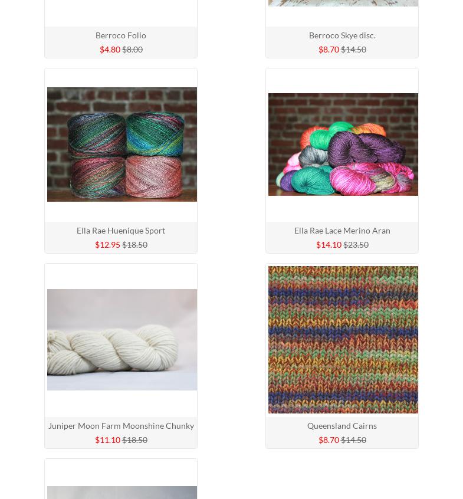Click the $11.10 sale price of Moonshine Chunky
The height and width of the screenshot is (499, 463).
pos(107,440)
